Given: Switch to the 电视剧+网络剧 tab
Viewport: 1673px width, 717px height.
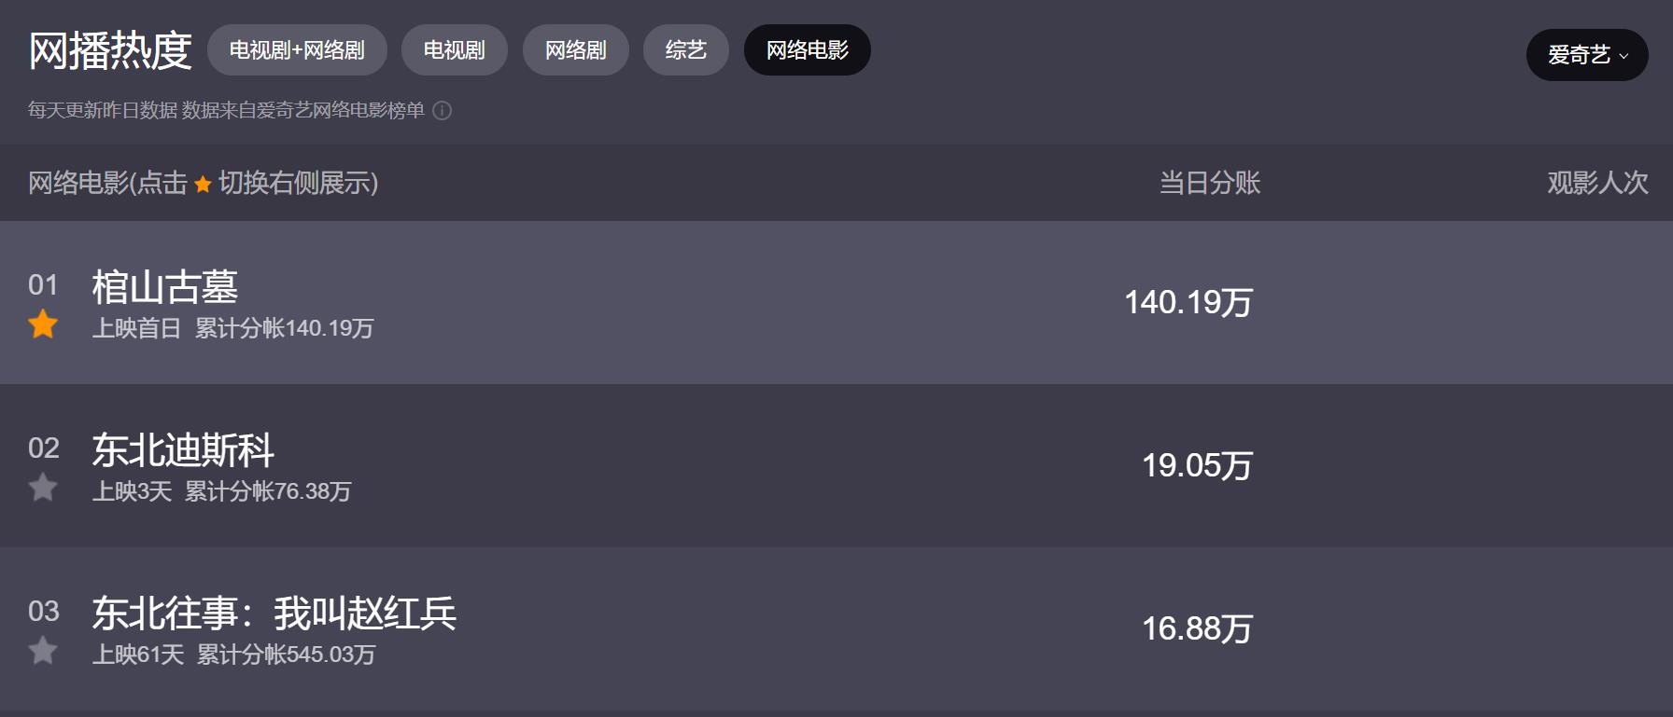Looking at the screenshot, I should click(297, 50).
